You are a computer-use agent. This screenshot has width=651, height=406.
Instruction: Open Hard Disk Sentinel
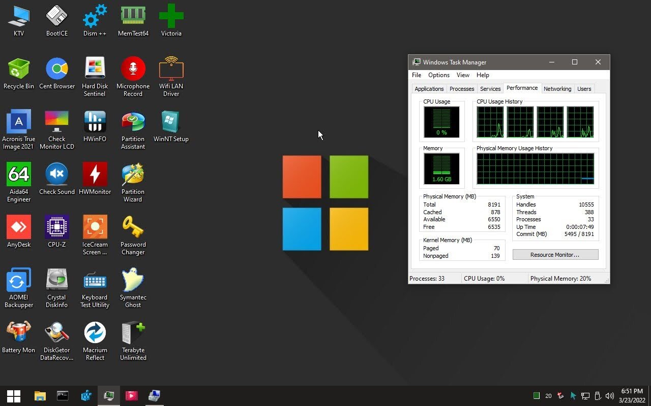click(95, 77)
